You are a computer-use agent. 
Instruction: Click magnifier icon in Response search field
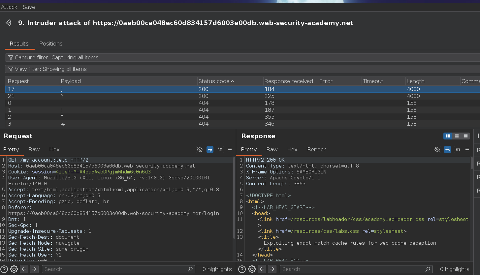(x=428, y=269)
